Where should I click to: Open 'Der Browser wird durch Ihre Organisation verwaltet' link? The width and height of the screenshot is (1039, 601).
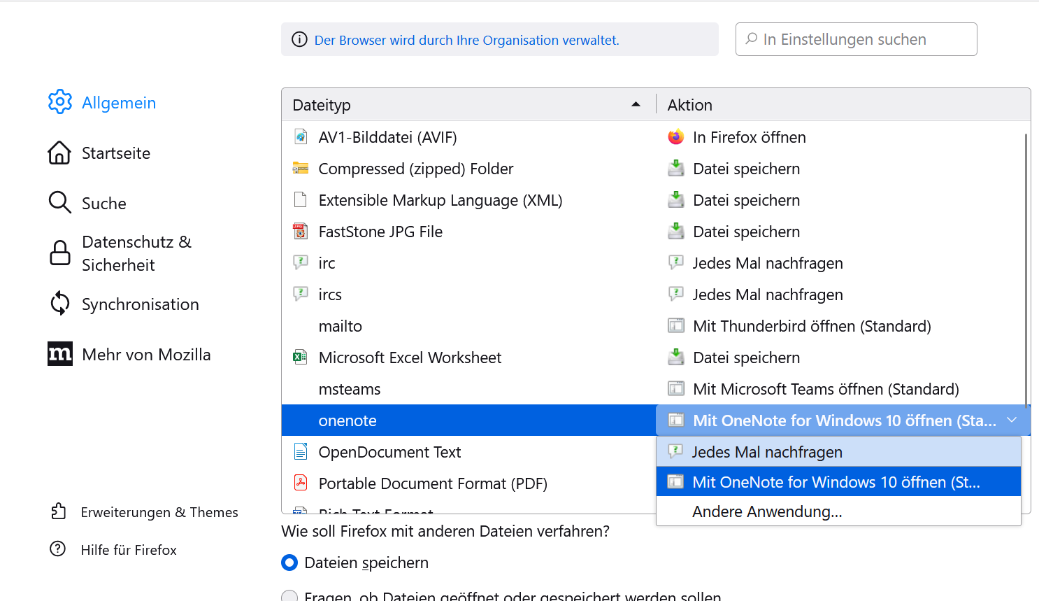pos(466,40)
